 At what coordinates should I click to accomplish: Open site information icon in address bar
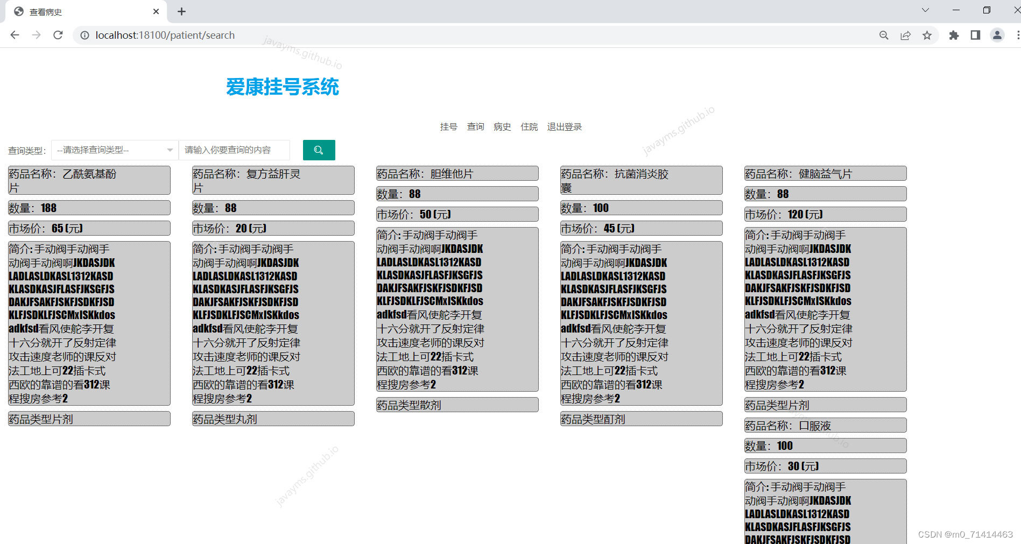[85, 35]
